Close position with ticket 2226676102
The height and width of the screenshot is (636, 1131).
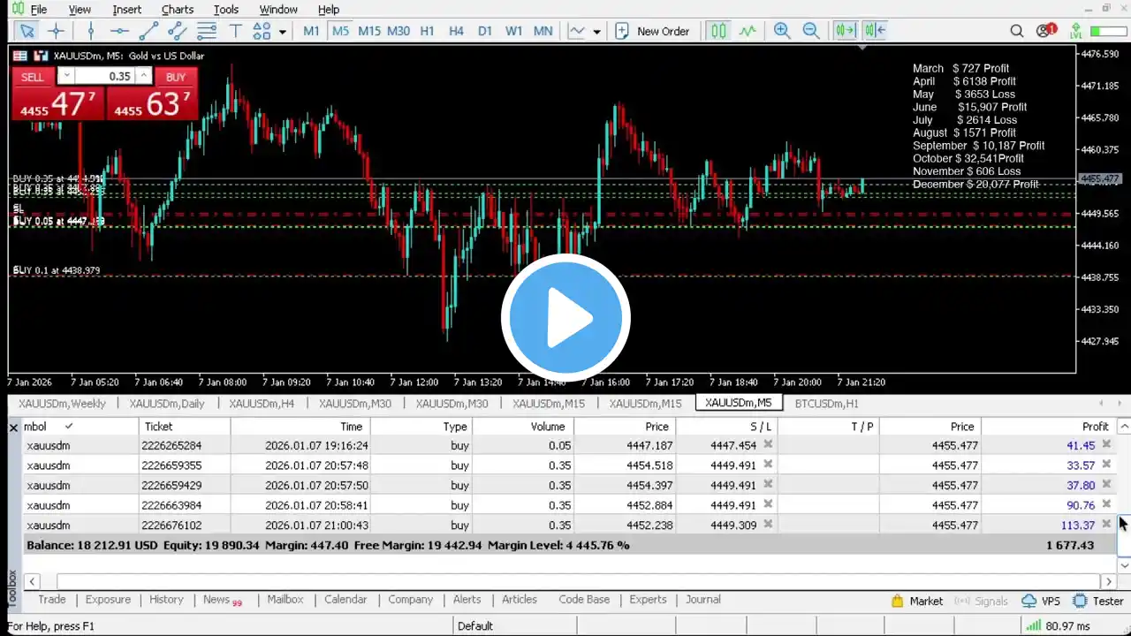1105,525
